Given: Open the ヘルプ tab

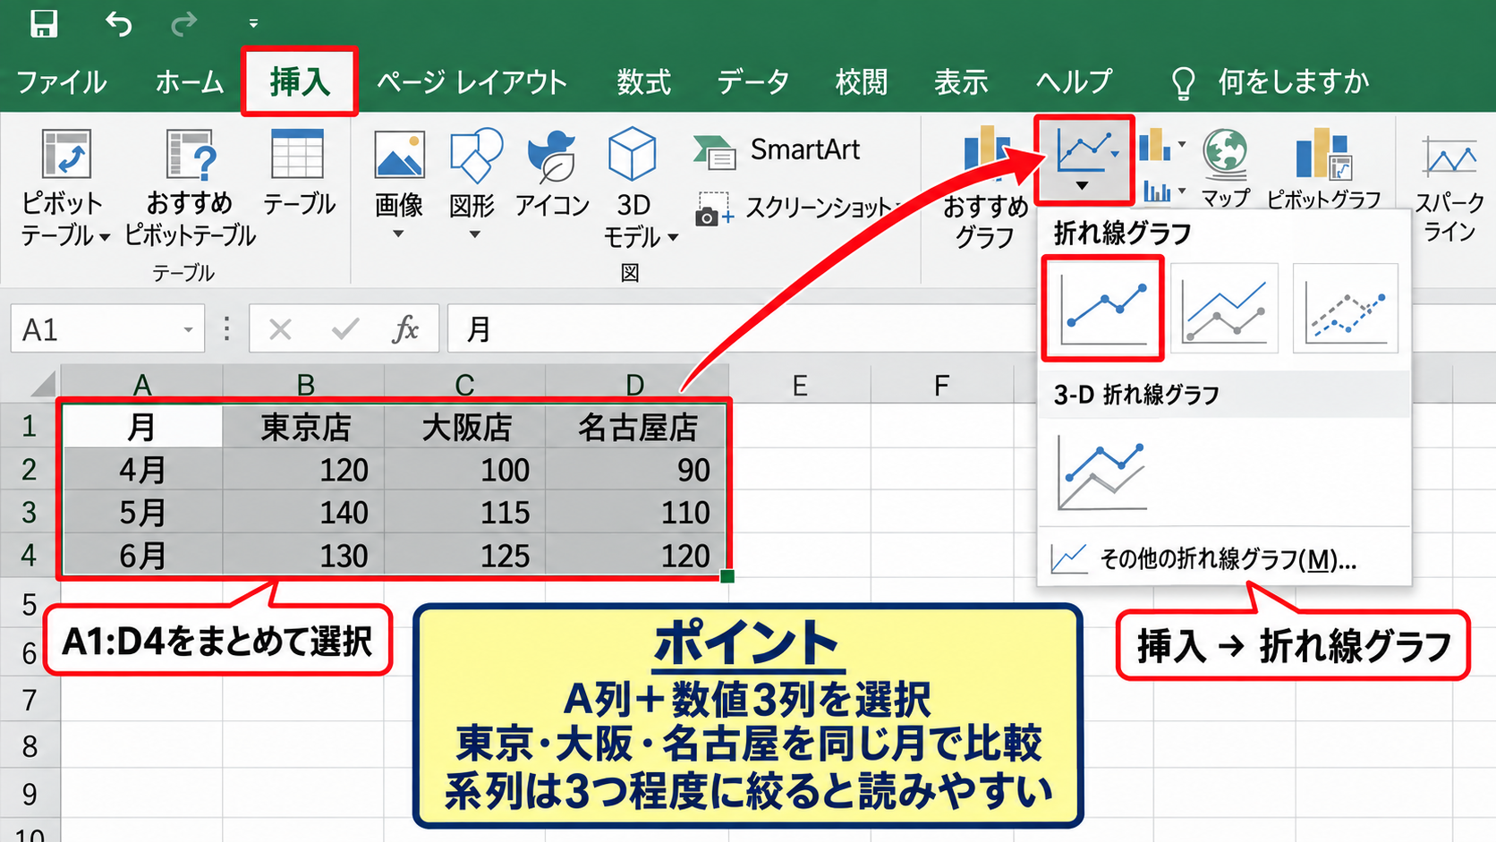Looking at the screenshot, I should (x=1074, y=82).
